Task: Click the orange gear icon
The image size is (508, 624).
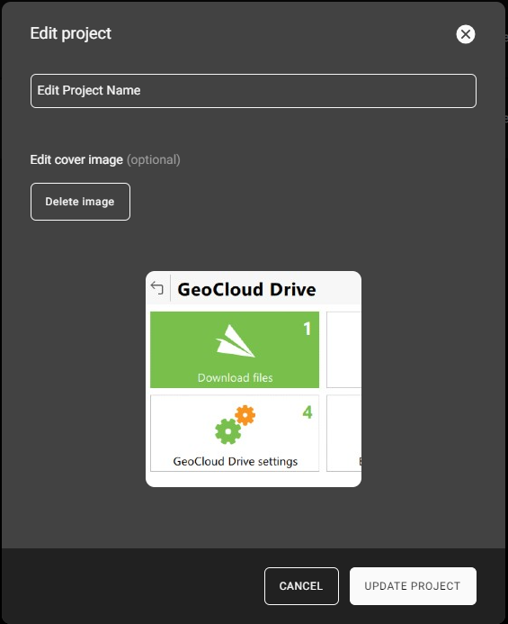Action: pyautogui.click(x=245, y=415)
